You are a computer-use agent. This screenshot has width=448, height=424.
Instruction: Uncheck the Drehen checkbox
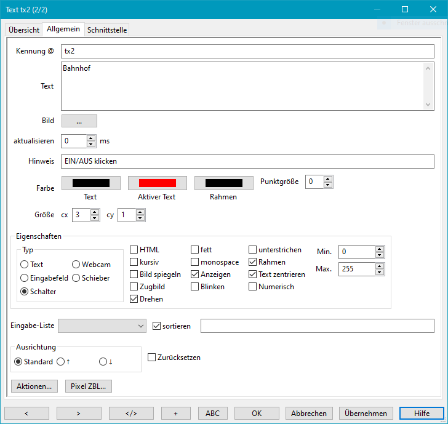134,299
